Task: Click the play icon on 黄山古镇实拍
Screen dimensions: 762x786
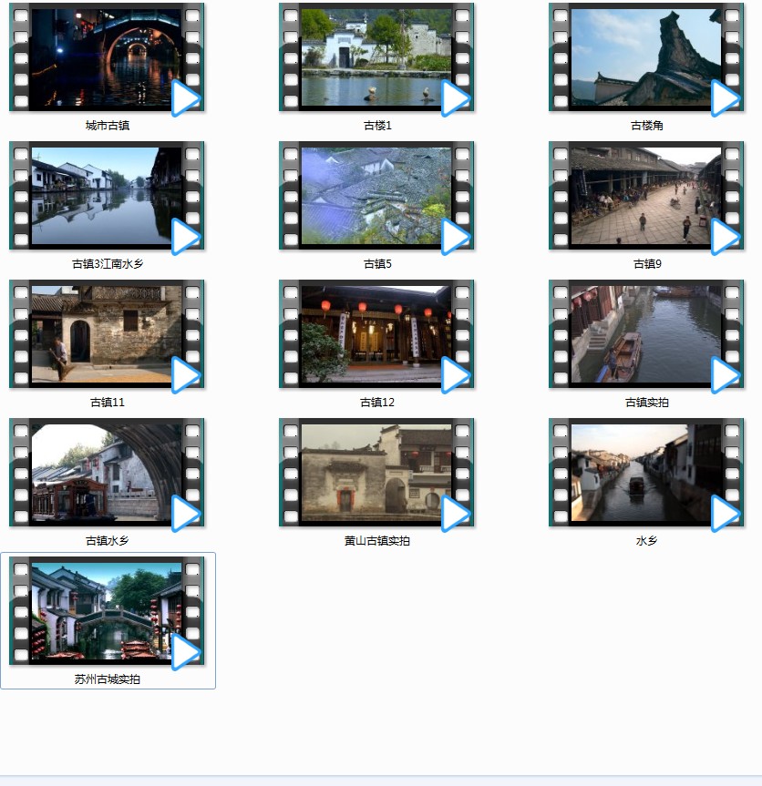Action: (456, 514)
